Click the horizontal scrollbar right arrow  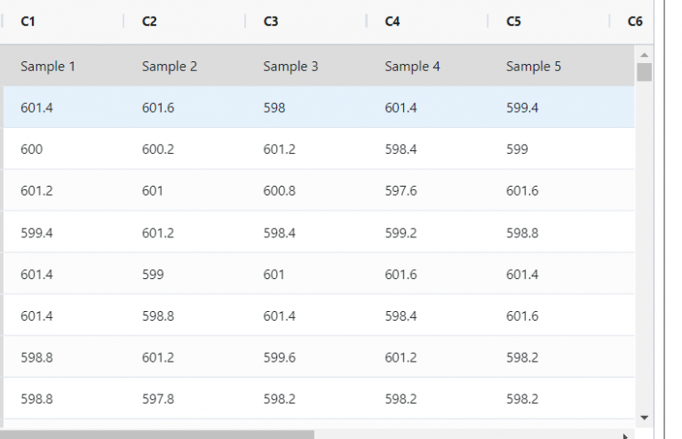627,435
